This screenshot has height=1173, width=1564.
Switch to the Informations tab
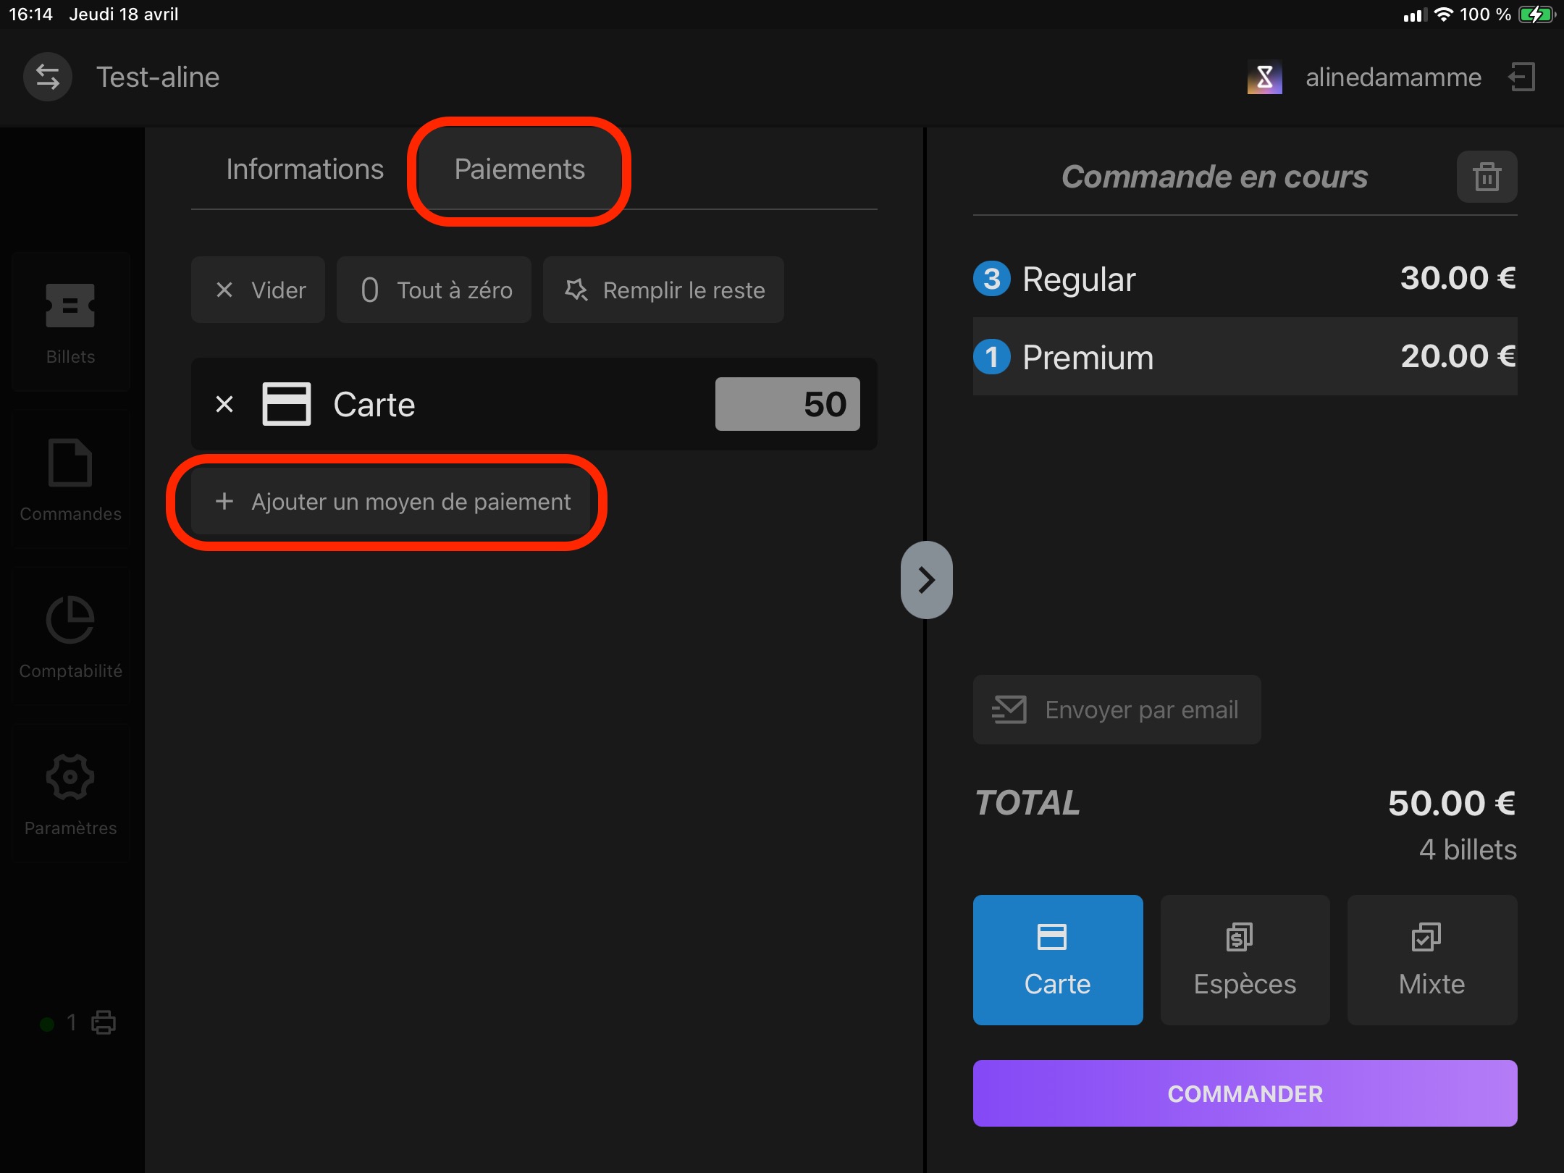[305, 169]
